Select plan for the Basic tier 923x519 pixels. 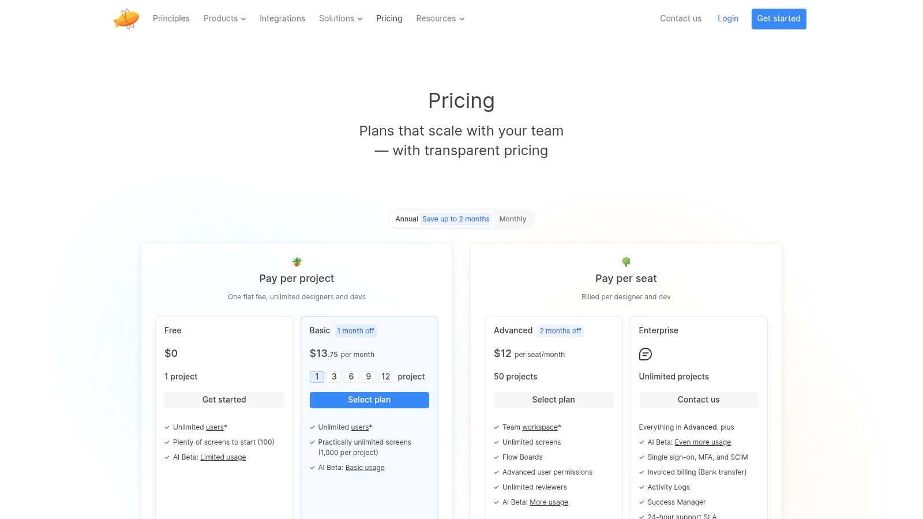(369, 400)
